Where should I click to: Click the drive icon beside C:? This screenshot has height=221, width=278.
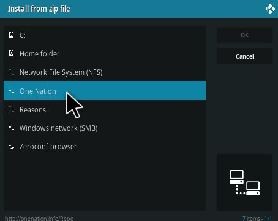click(12, 35)
